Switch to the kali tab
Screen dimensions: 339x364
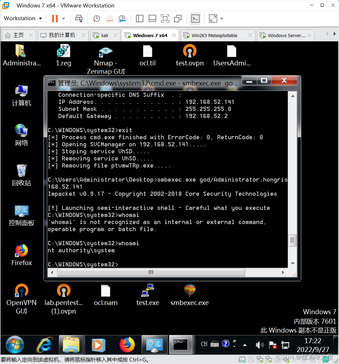tap(105, 35)
